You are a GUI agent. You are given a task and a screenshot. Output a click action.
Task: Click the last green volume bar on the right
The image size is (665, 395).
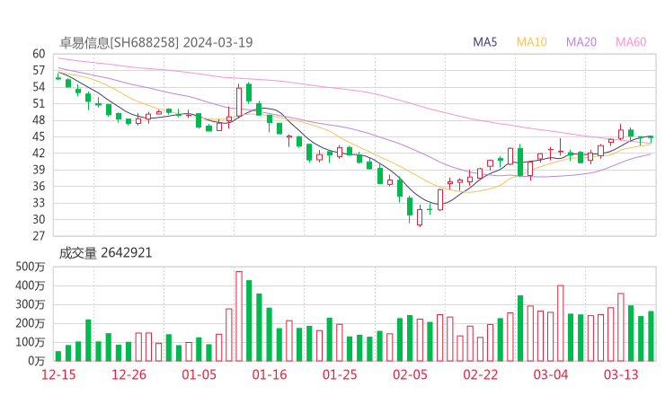click(x=651, y=336)
